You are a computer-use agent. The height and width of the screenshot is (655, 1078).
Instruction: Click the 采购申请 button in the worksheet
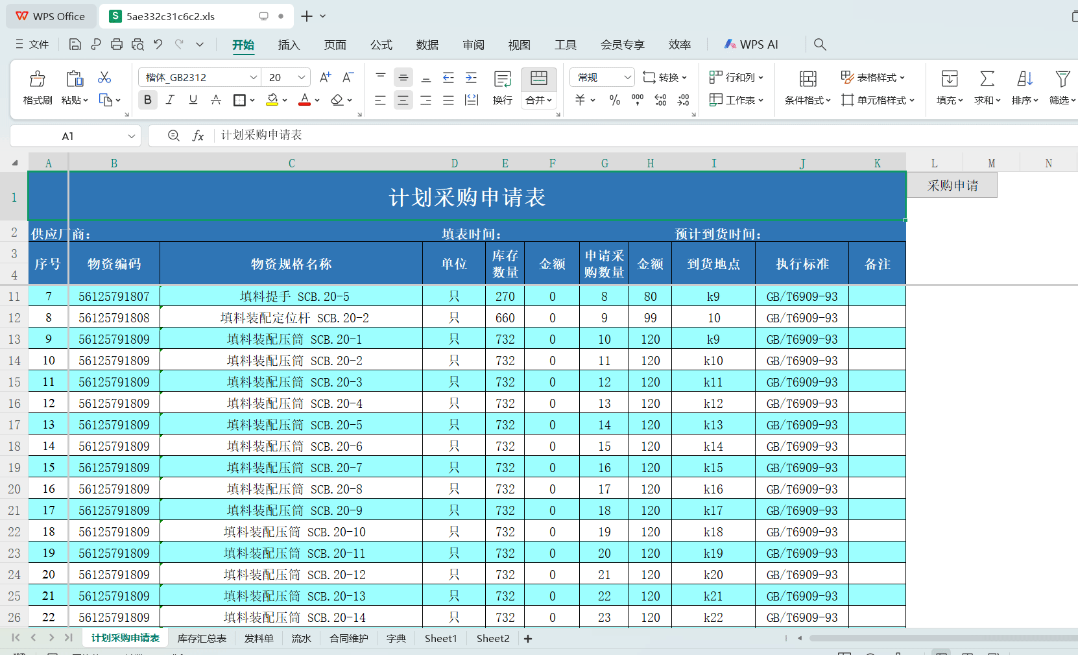coord(952,185)
